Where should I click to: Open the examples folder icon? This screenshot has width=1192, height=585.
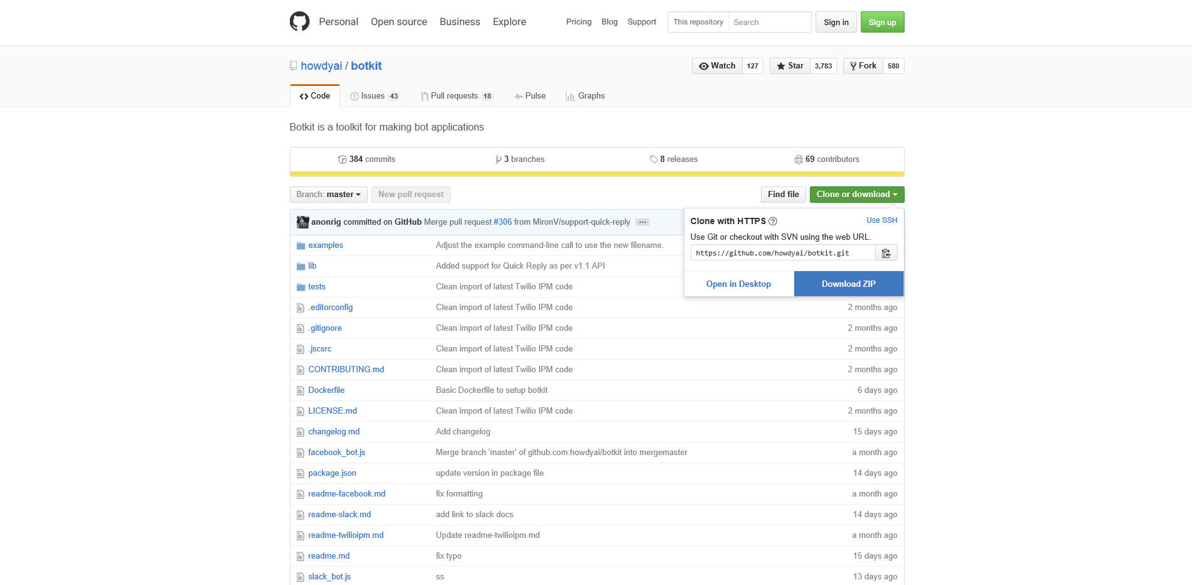[301, 245]
